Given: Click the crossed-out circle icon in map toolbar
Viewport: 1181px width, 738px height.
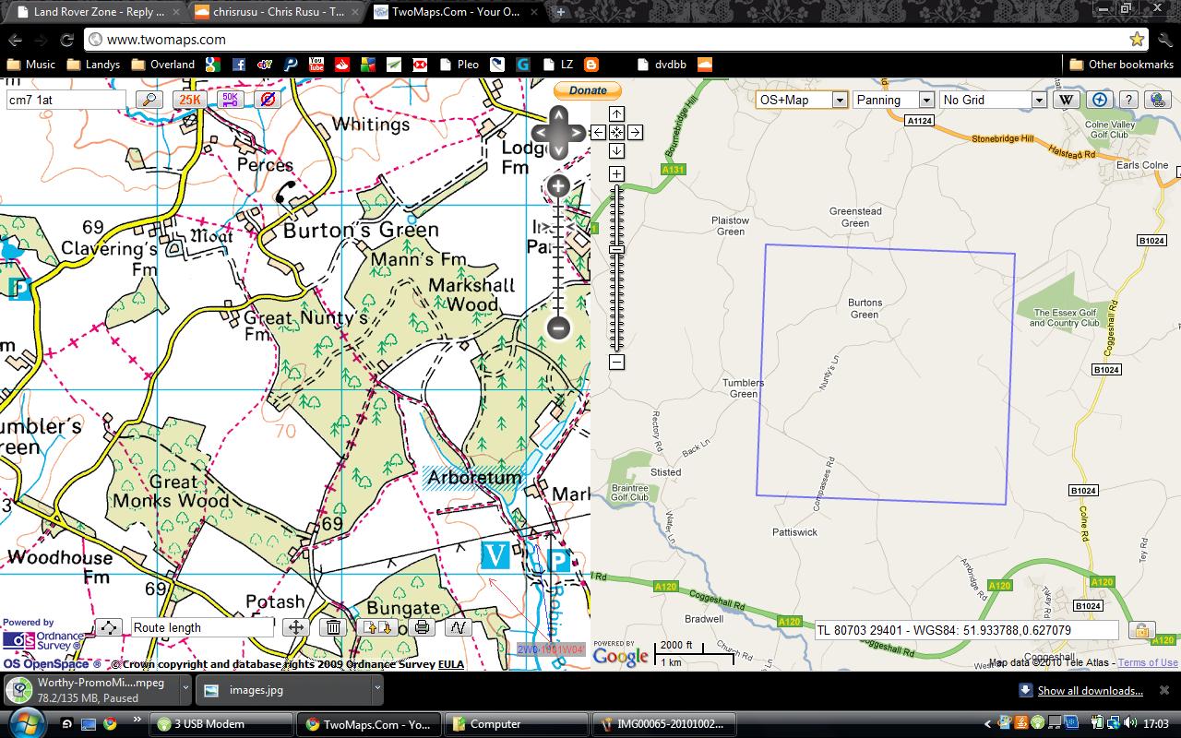Looking at the screenshot, I should click(268, 100).
